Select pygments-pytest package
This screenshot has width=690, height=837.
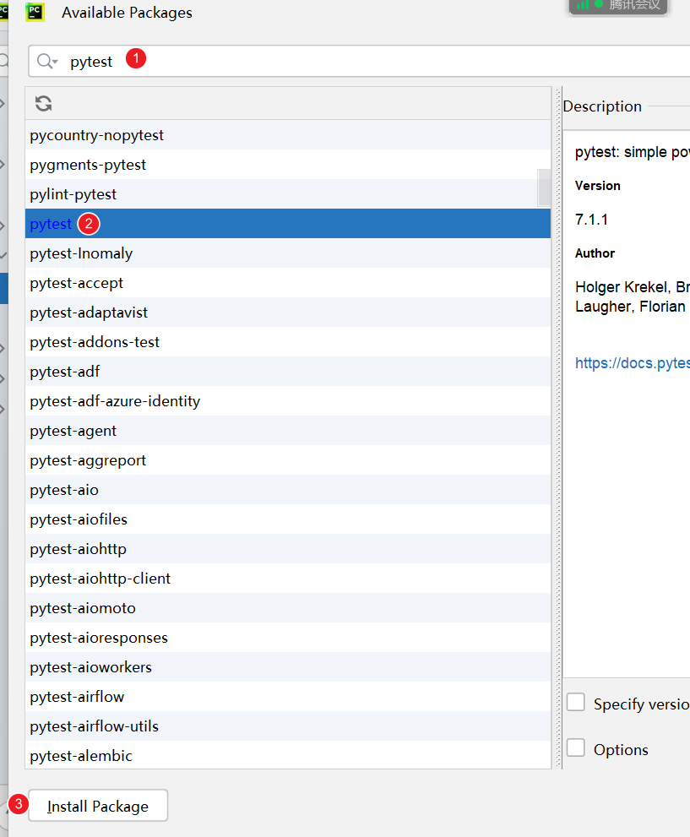click(288, 165)
